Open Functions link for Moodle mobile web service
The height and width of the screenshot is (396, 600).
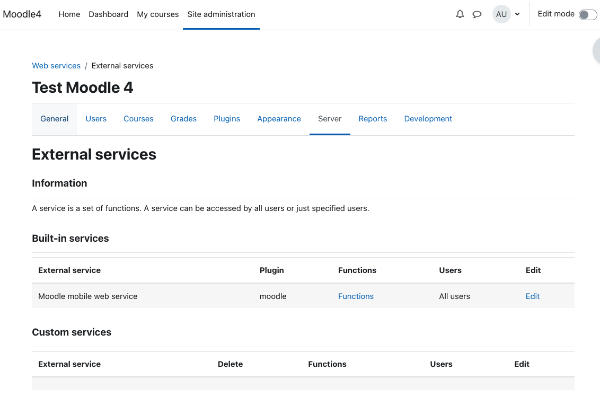(x=356, y=296)
